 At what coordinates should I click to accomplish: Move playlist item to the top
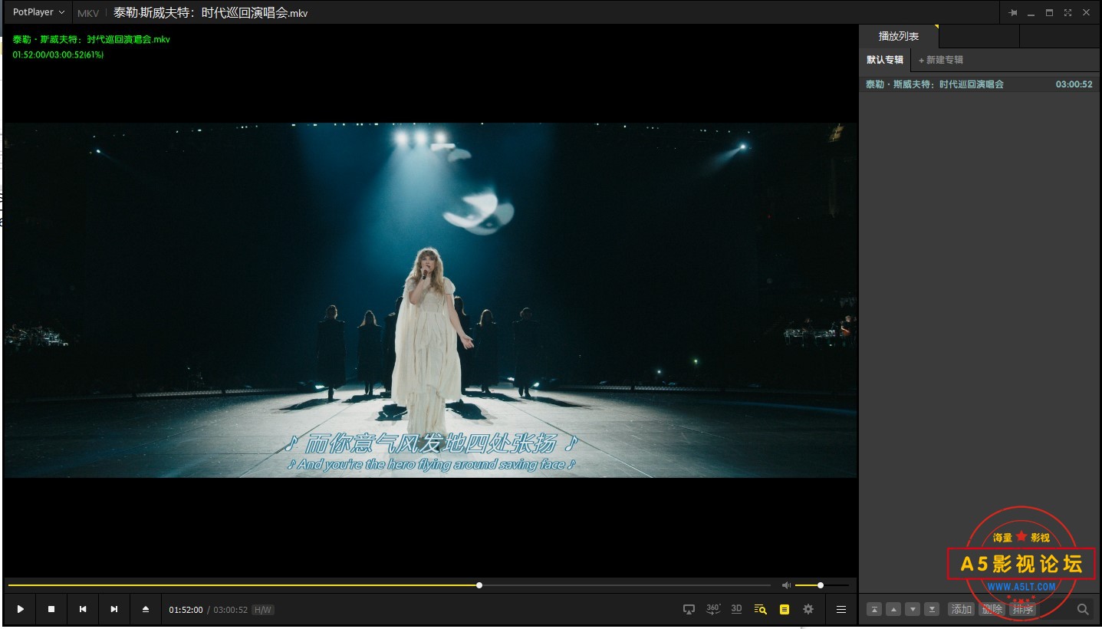(x=873, y=609)
